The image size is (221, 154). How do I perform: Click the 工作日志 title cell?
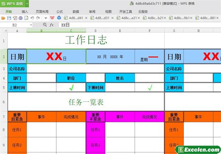tap(86, 40)
